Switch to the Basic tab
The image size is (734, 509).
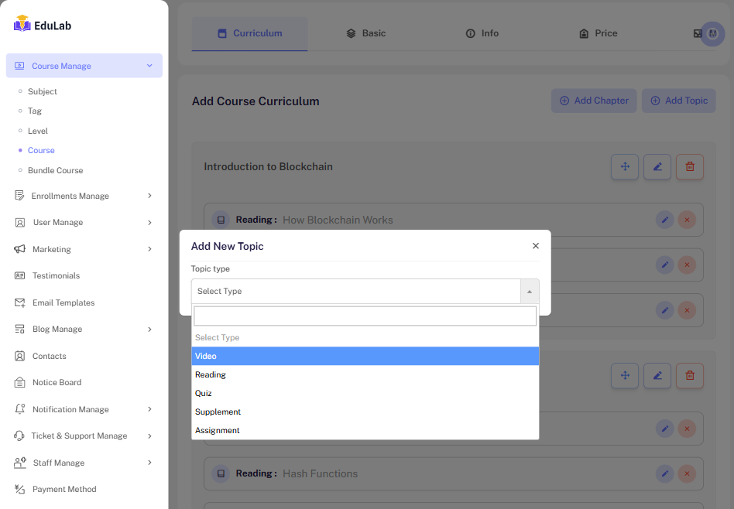365,33
